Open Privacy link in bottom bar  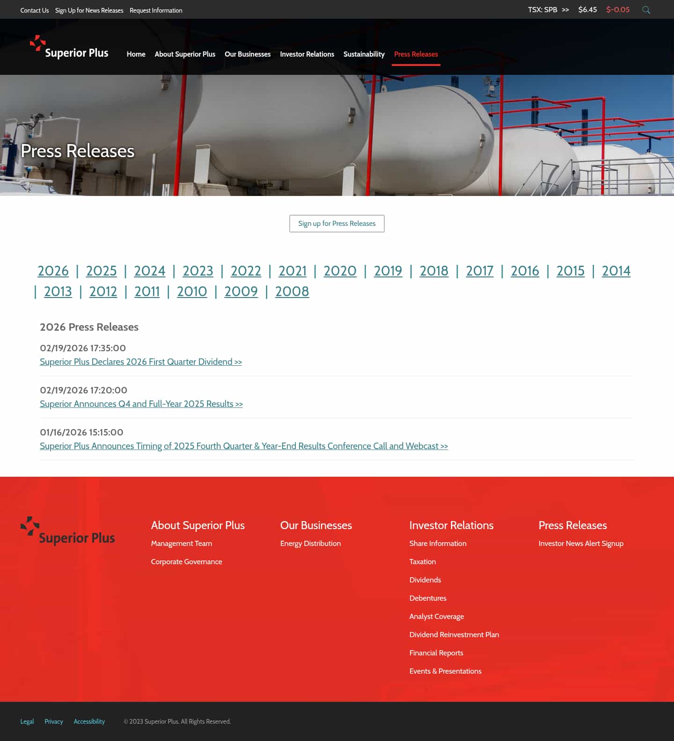pyautogui.click(x=54, y=721)
